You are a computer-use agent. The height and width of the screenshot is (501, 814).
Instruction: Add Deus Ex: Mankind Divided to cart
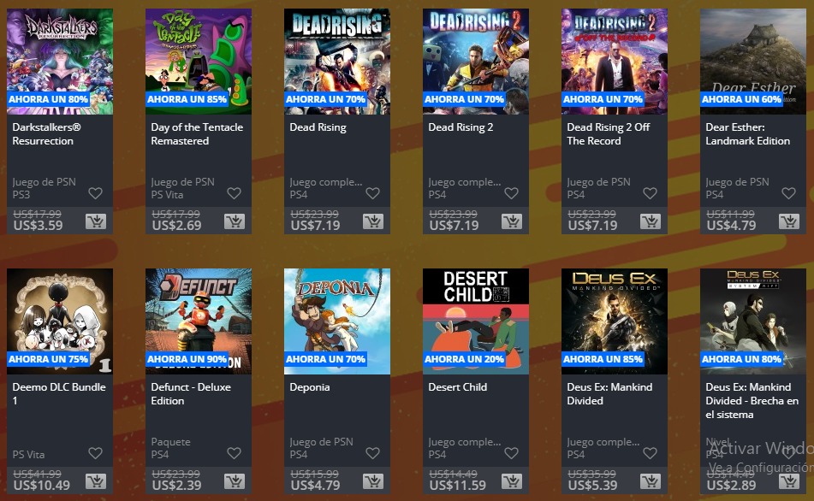click(651, 482)
